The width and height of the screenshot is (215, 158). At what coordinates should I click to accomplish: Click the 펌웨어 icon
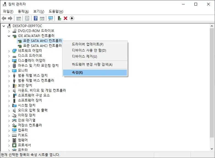coord(14,140)
